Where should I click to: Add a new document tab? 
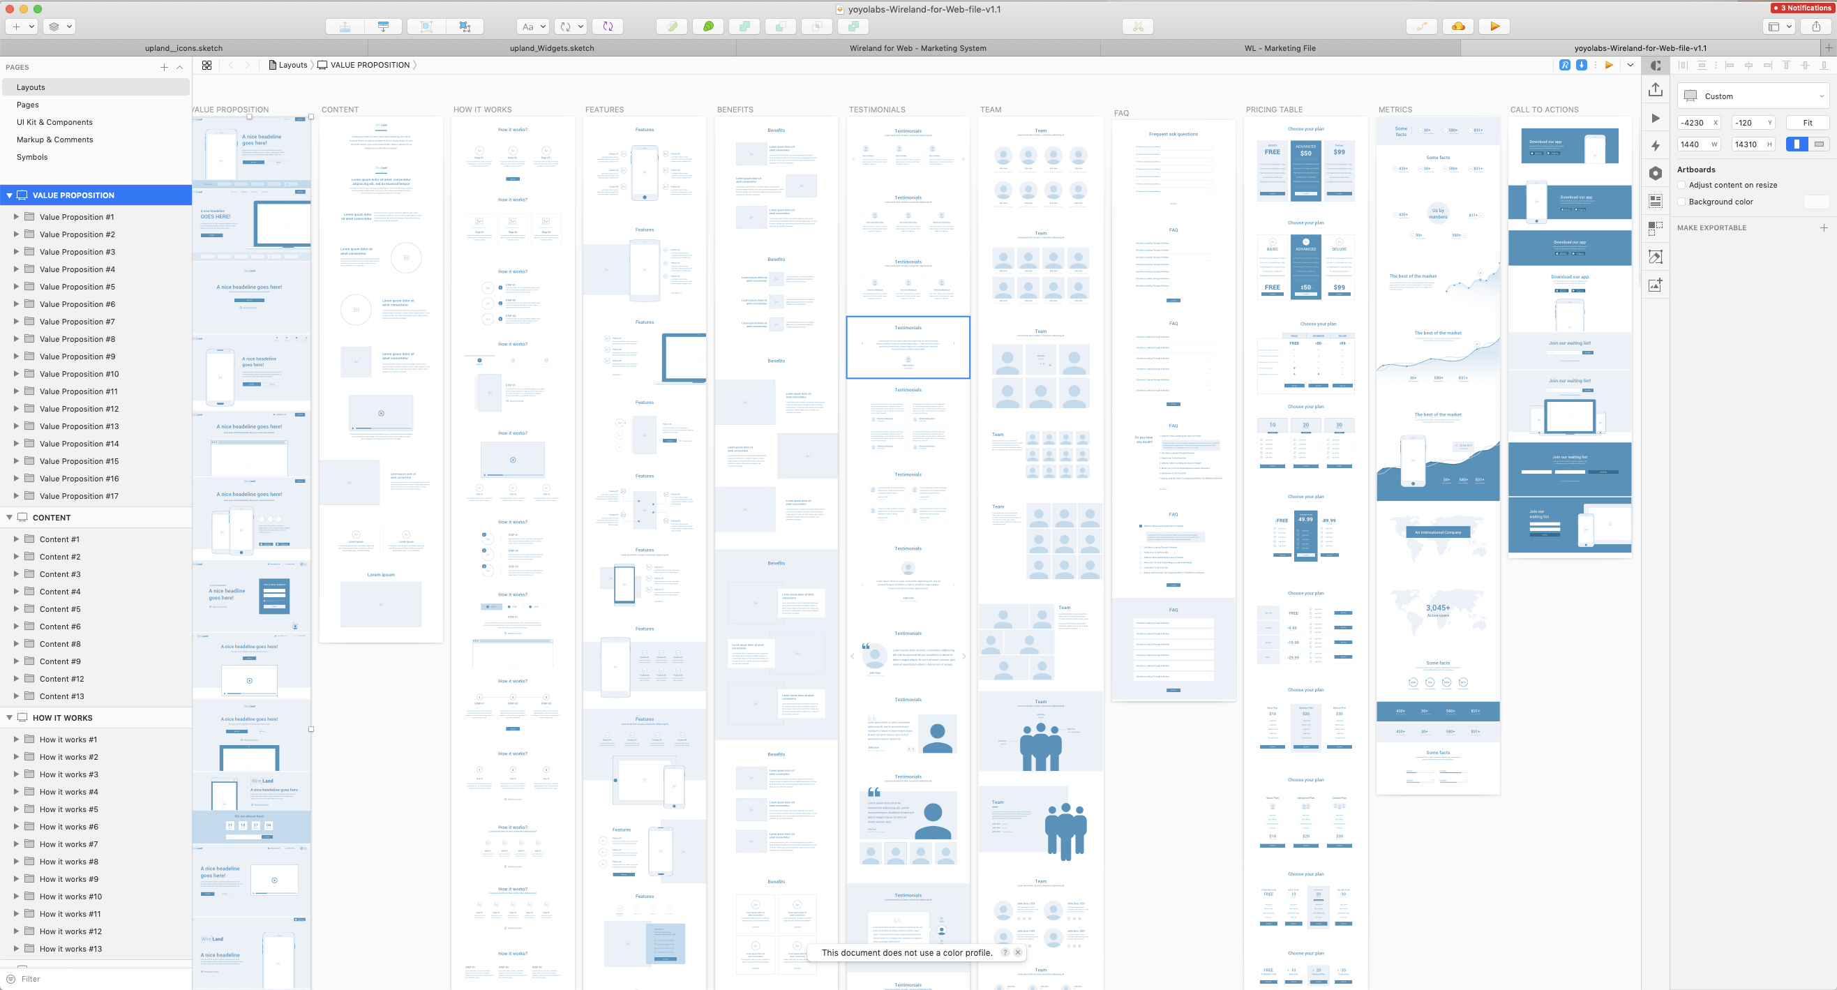click(1829, 47)
